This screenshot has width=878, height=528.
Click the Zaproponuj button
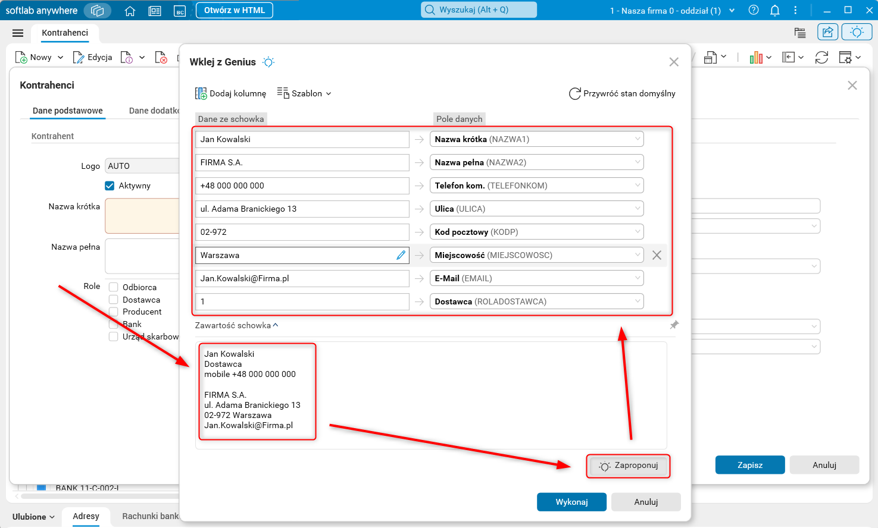pos(629,466)
